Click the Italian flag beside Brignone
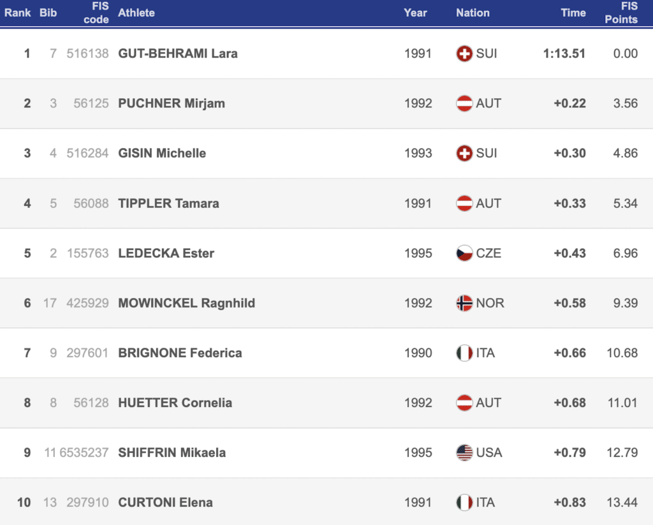Screen dimensions: 653x525 click(x=464, y=353)
